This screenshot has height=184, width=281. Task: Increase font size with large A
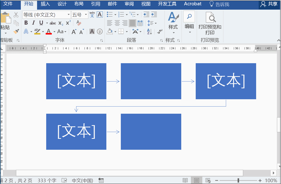tap(74, 31)
